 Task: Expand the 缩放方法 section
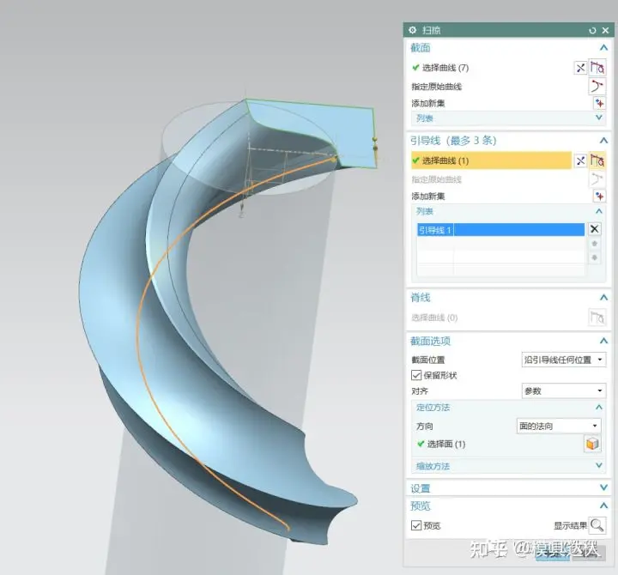pos(508,466)
